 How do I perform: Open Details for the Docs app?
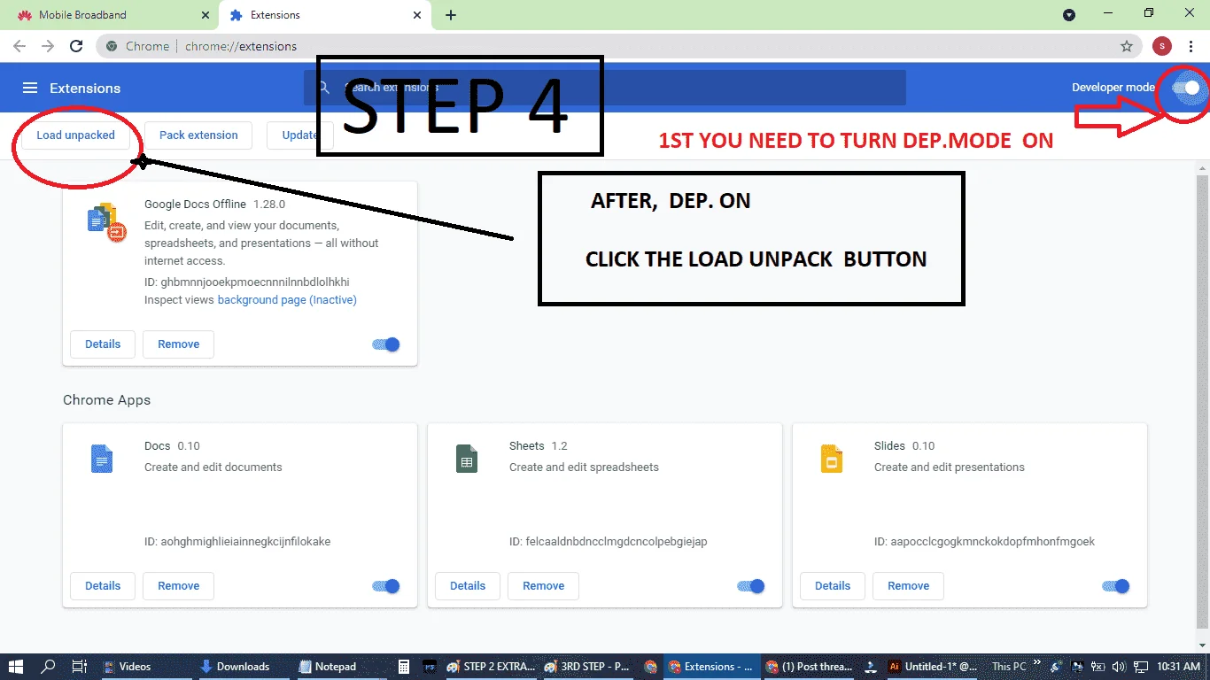click(103, 586)
